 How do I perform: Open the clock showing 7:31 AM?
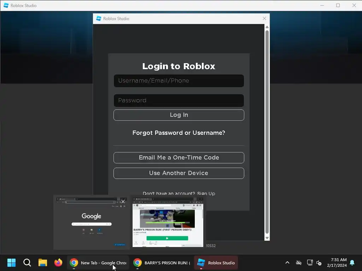pyautogui.click(x=337, y=263)
